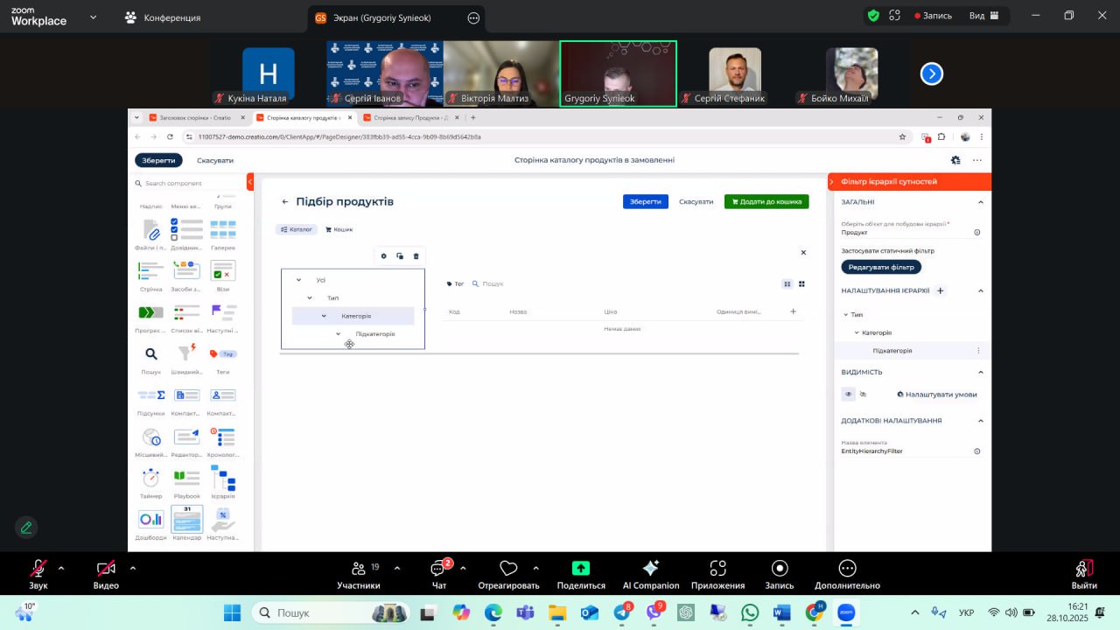Pick the Пошук search component icon
Image resolution: width=1120 pixels, height=630 pixels.
tap(150, 353)
